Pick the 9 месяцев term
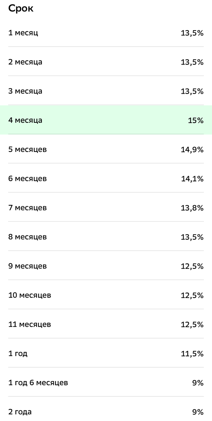The height and width of the screenshot is (421, 212). [106, 266]
